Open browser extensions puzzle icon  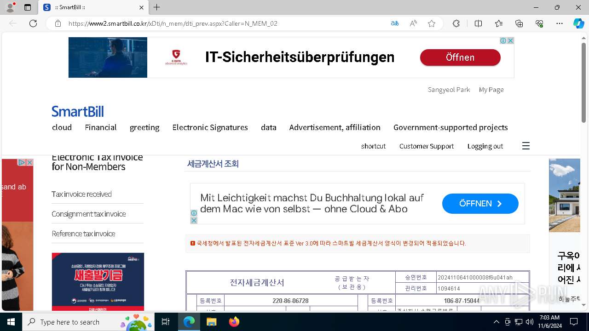tap(456, 23)
